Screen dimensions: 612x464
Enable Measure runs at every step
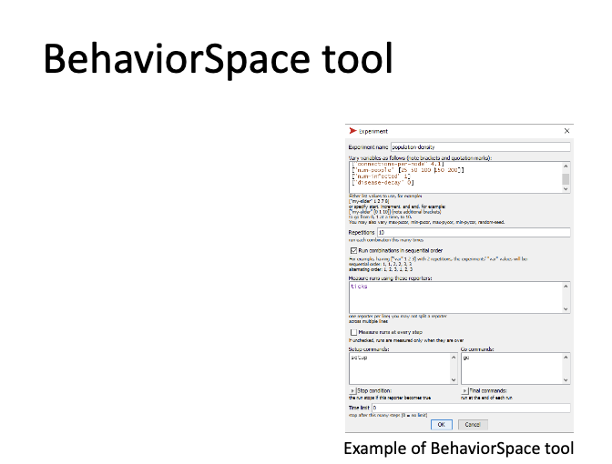click(x=353, y=333)
